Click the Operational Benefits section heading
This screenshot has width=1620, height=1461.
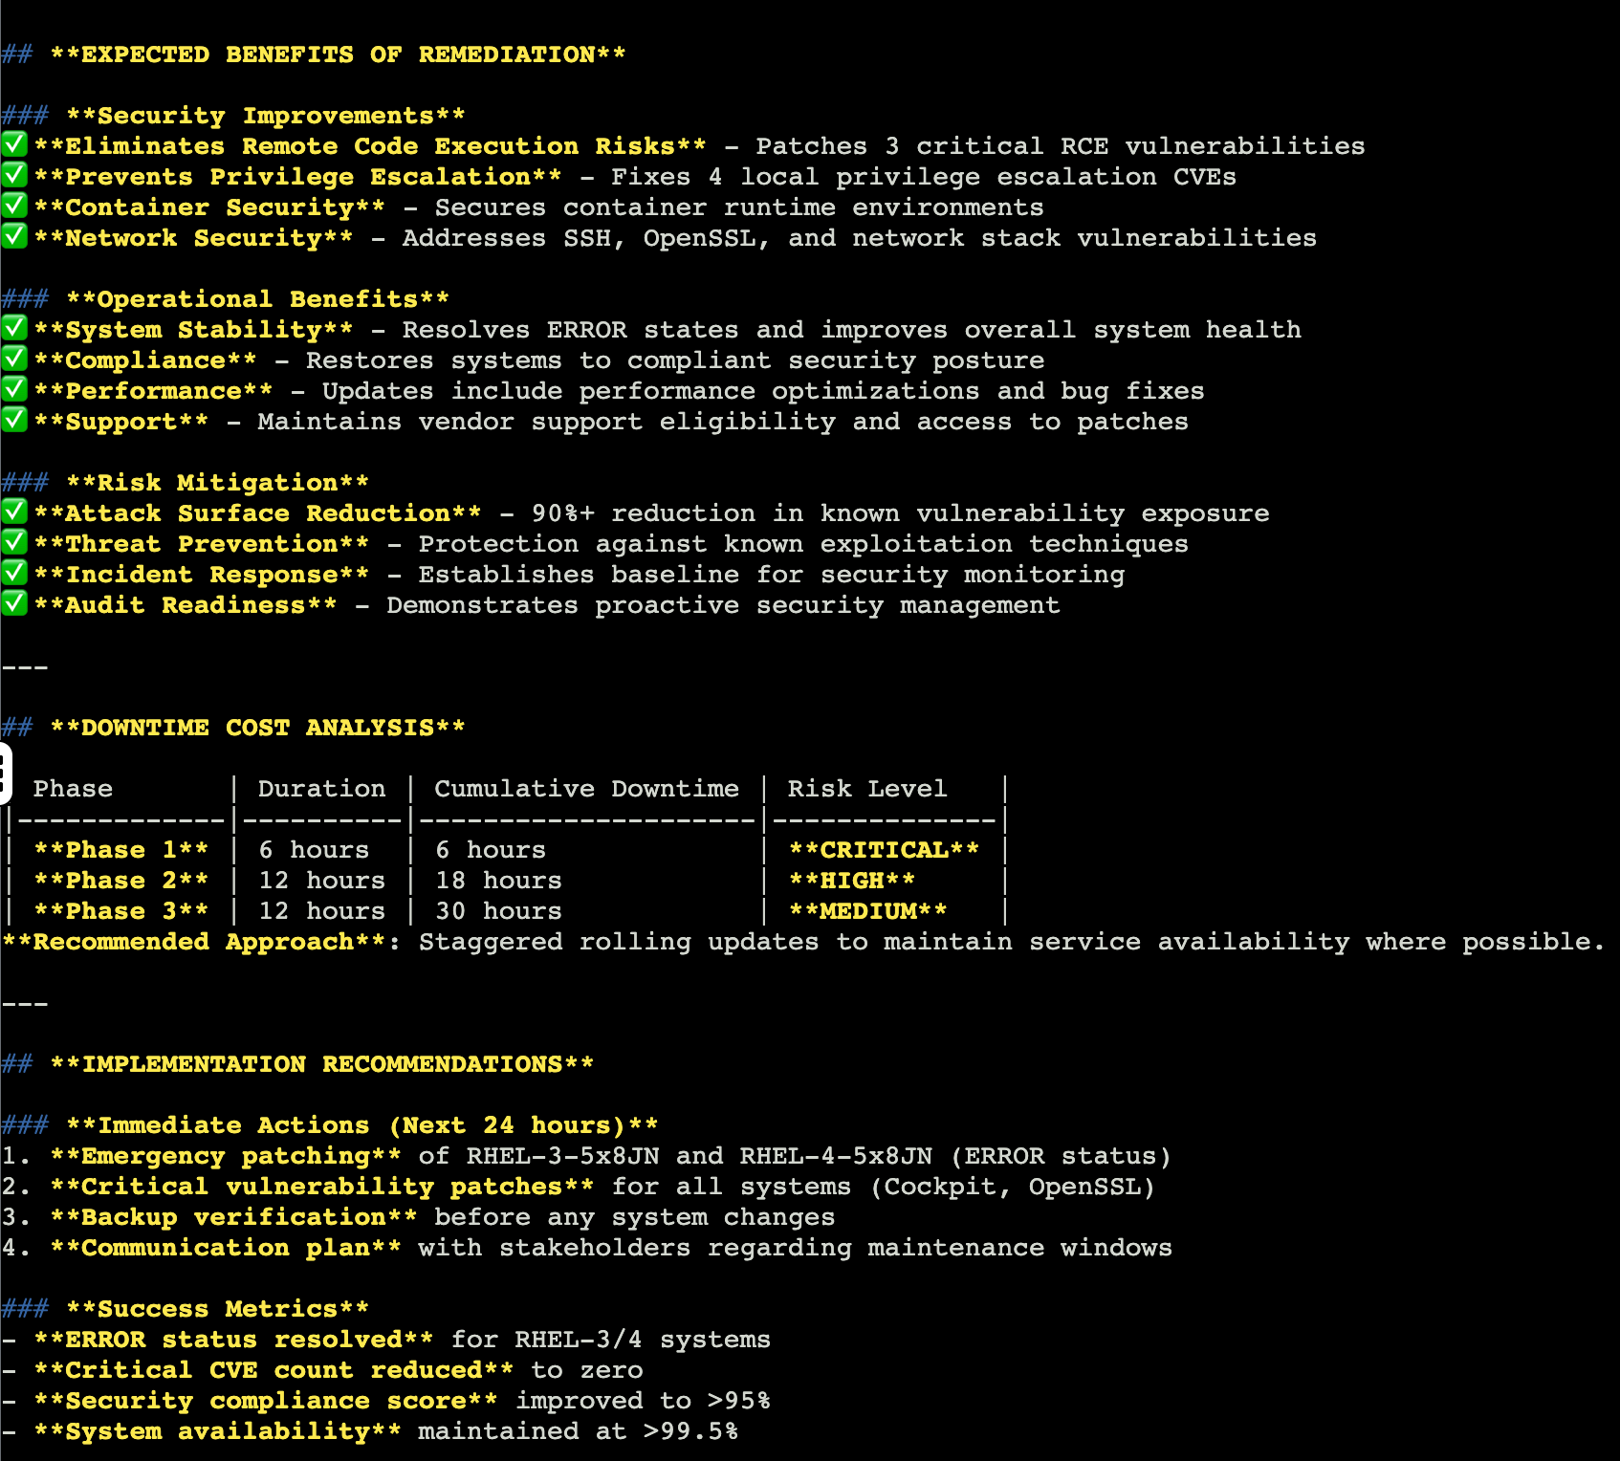pos(257,299)
